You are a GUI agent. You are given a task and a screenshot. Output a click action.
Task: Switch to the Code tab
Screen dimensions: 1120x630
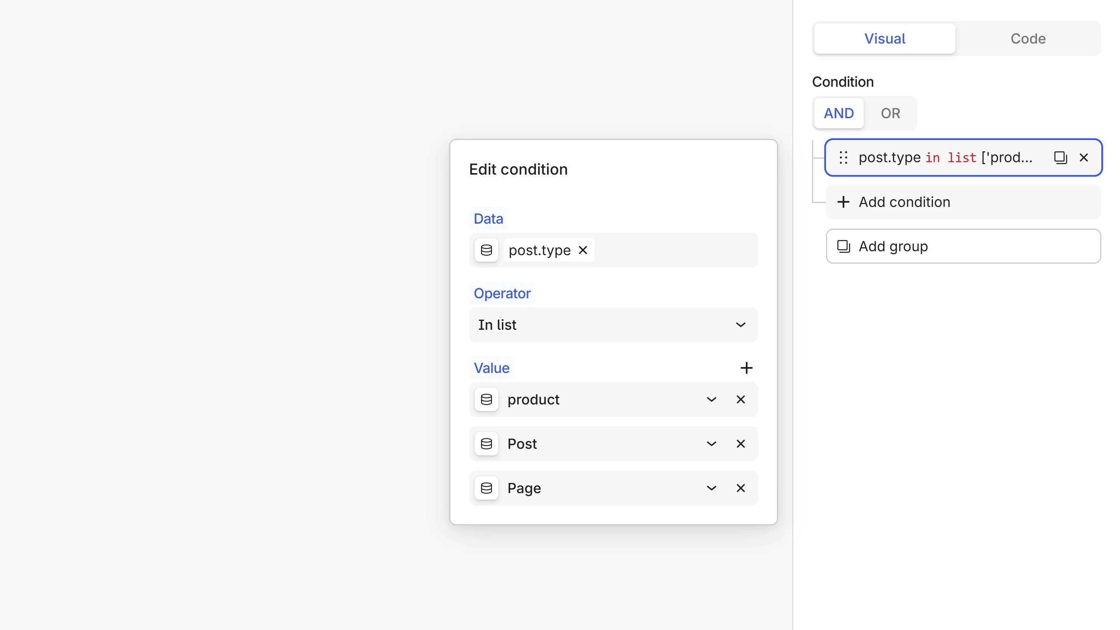[1028, 39]
